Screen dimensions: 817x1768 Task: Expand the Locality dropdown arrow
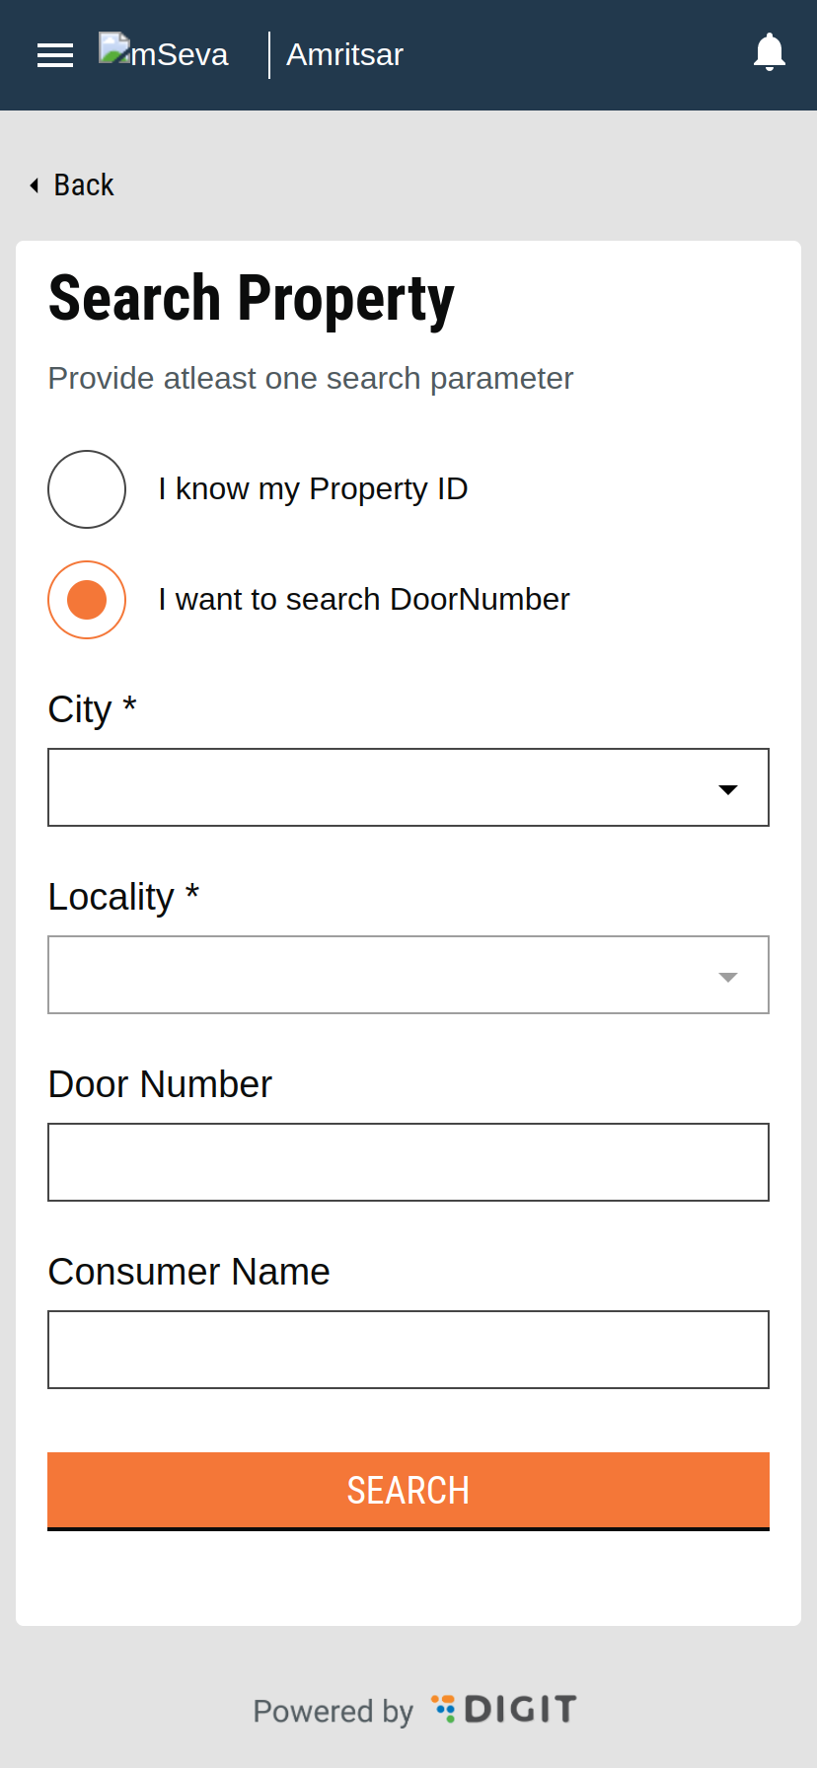728,976
